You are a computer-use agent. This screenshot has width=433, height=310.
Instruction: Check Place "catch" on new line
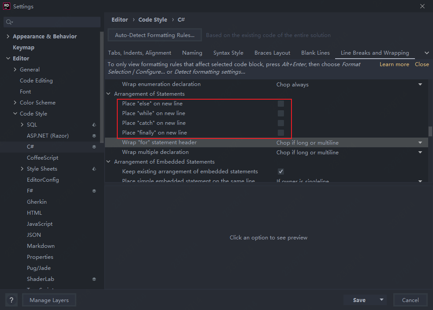[281, 123]
